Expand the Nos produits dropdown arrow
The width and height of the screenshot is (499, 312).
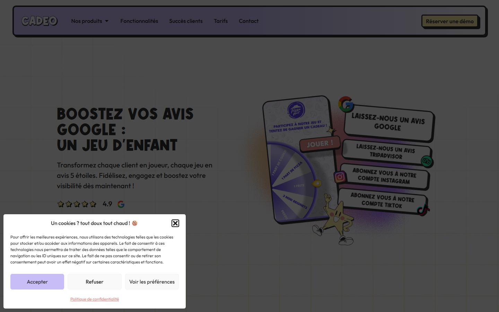[x=107, y=21]
